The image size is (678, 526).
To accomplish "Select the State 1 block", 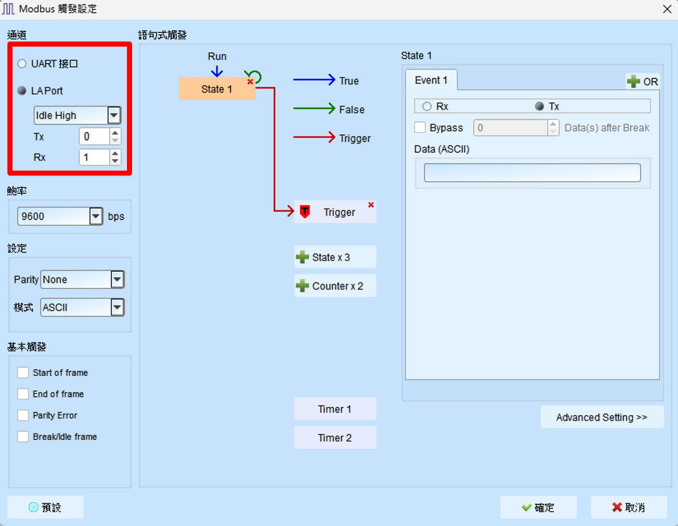I will (x=217, y=89).
